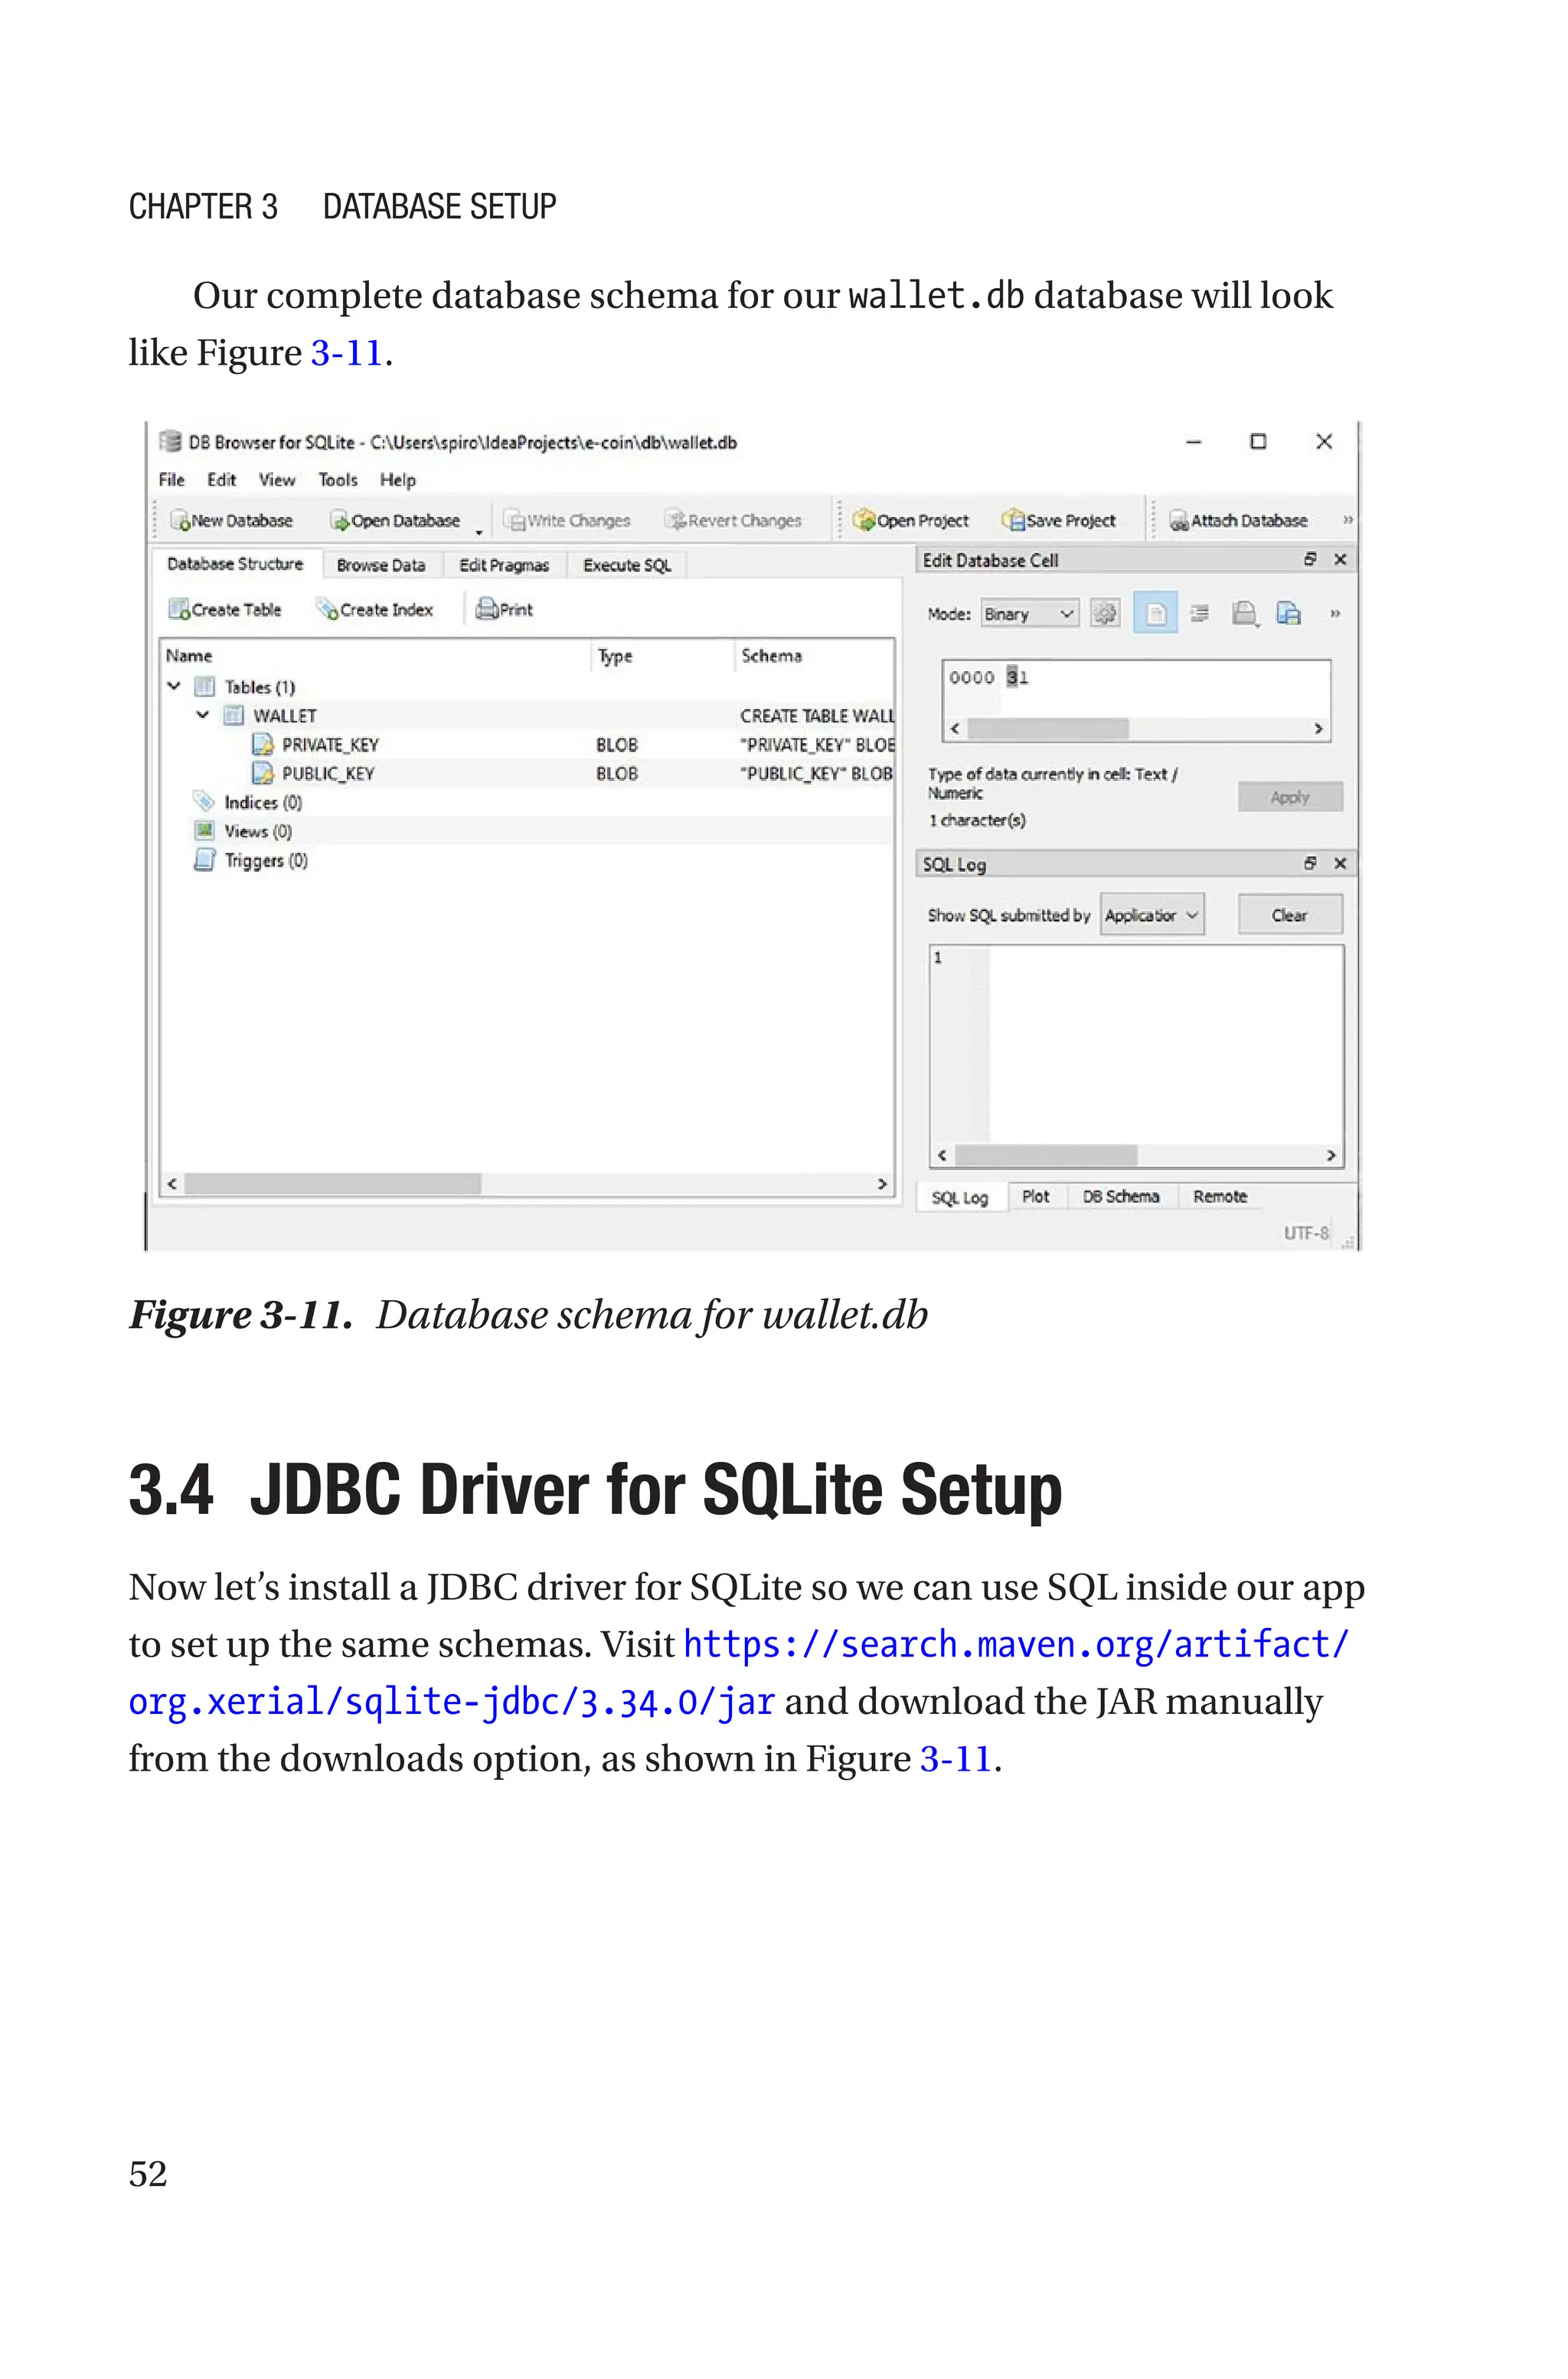Image resolution: width=1568 pixels, height=2379 pixels.
Task: Close the Edit Database Cell panel
Action: pyautogui.click(x=1340, y=559)
